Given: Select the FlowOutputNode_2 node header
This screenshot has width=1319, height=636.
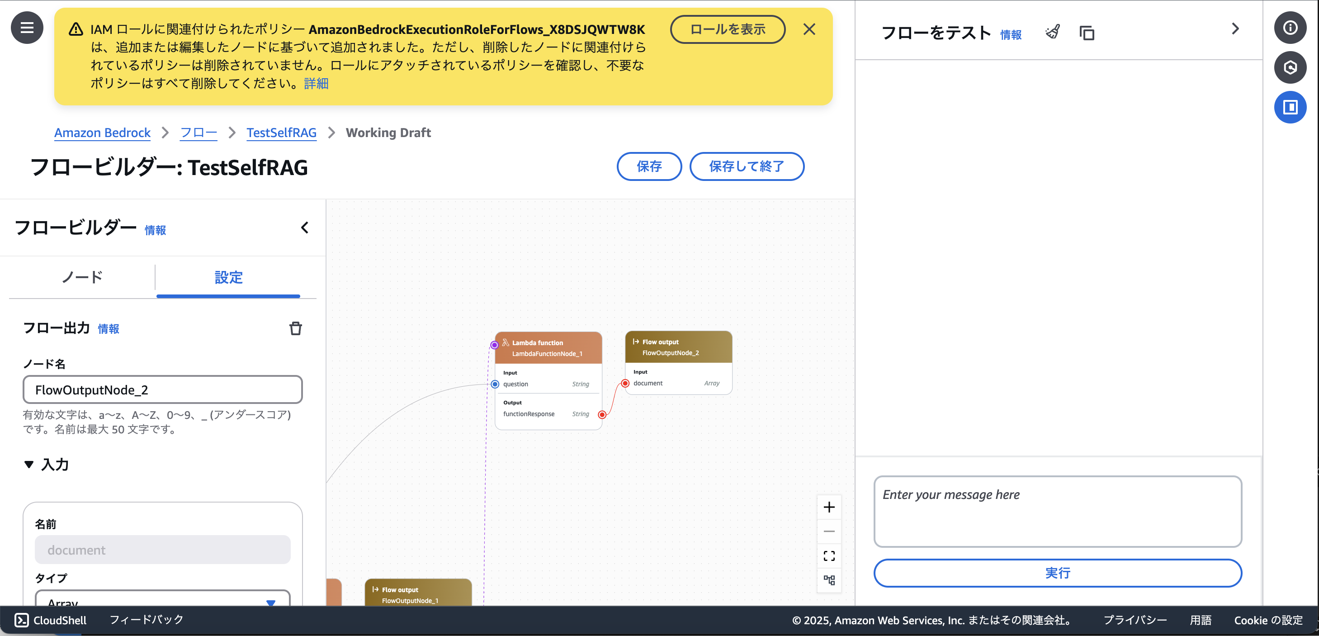Looking at the screenshot, I should [678, 347].
